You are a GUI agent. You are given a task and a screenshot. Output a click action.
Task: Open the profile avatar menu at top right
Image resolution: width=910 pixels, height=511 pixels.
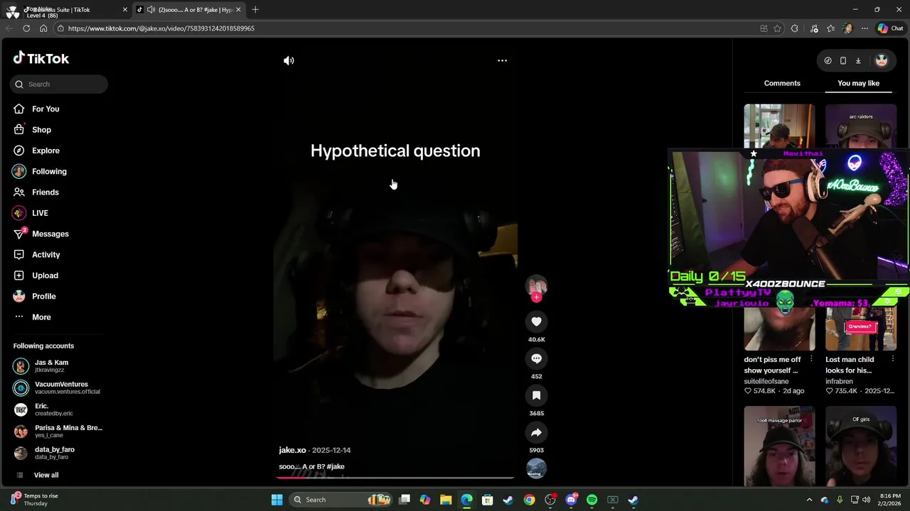(882, 60)
